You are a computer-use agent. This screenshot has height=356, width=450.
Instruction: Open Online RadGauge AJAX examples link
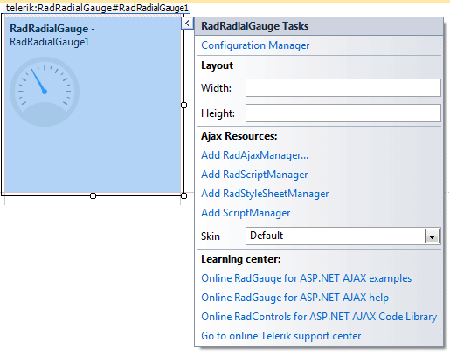tap(306, 278)
